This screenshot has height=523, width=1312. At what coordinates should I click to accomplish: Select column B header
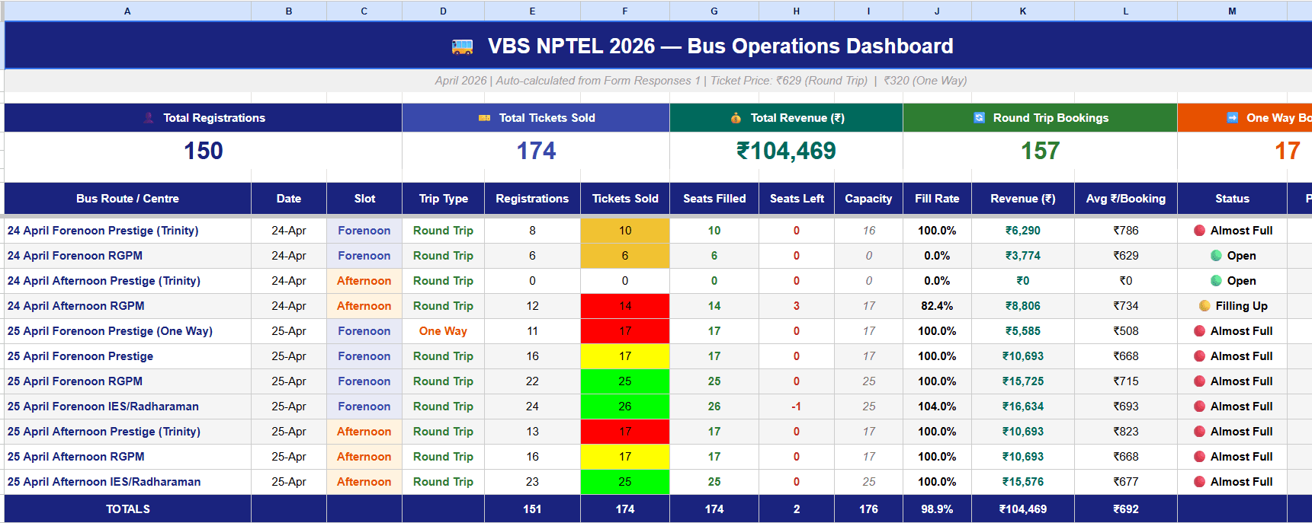tap(289, 11)
